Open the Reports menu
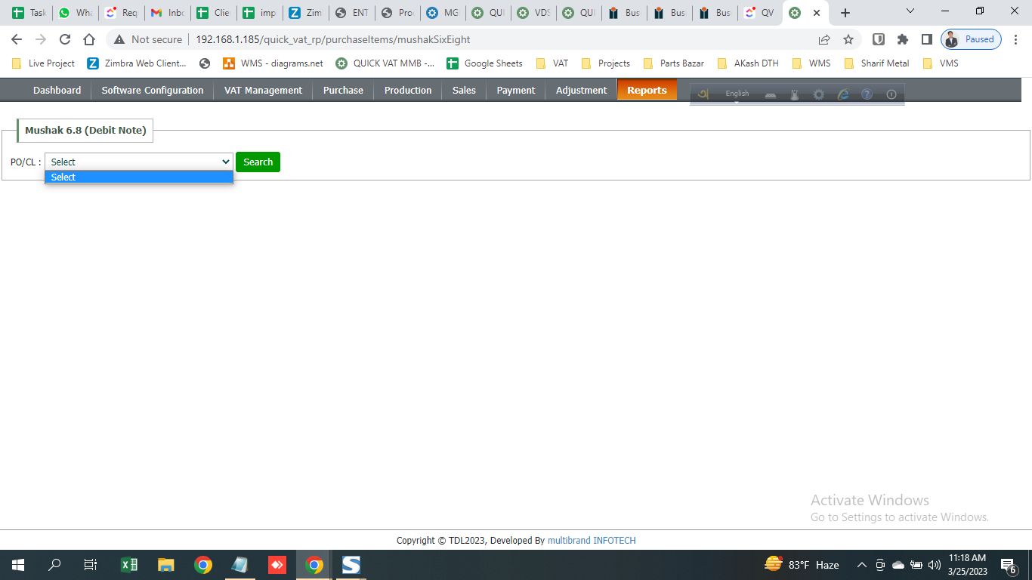Screen dimensions: 1032x580 tap(647, 90)
